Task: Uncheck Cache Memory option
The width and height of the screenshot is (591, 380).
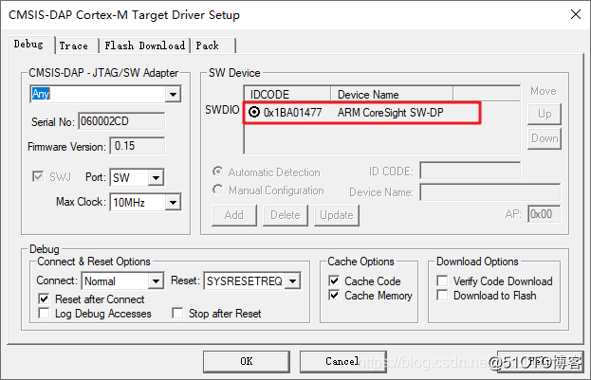Action: coord(334,296)
